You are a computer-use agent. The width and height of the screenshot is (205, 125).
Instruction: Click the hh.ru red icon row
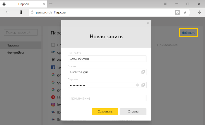[x=53, y=97]
